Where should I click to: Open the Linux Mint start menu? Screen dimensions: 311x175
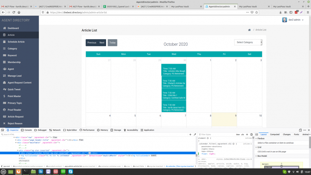tap(4, 171)
